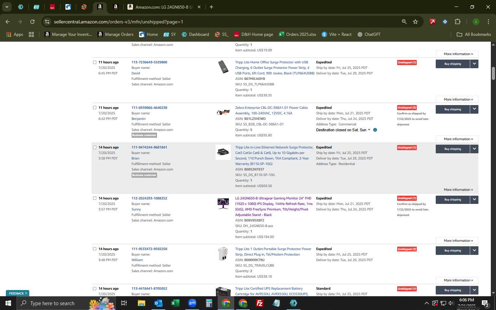This screenshot has width=496, height=310.
Task: Open order link 112-2024293-1088252
Action: [149, 198]
